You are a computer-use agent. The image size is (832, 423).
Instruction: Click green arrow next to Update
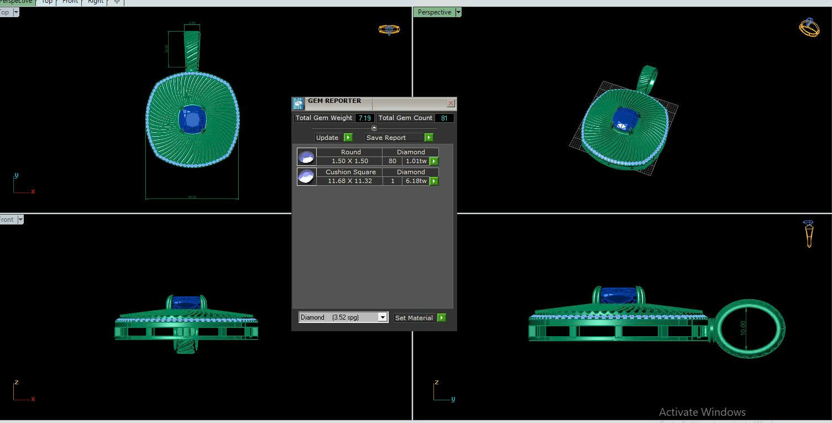pos(348,138)
